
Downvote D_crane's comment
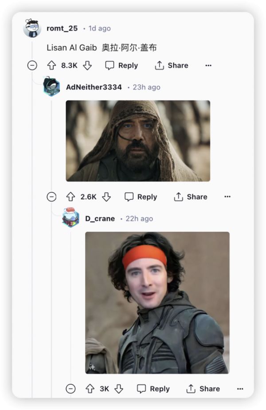tap(119, 389)
